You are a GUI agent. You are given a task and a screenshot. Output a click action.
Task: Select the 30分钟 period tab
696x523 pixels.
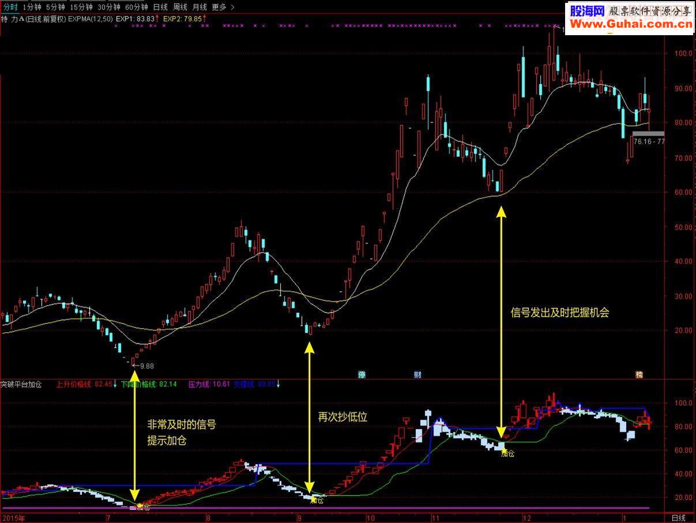109,7
